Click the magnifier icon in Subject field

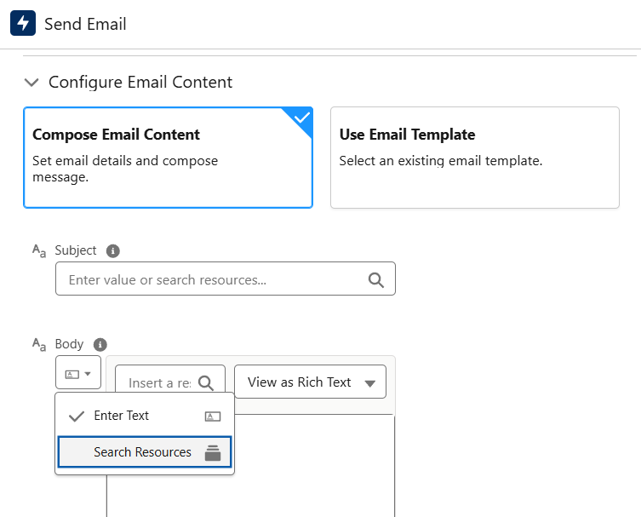[375, 279]
